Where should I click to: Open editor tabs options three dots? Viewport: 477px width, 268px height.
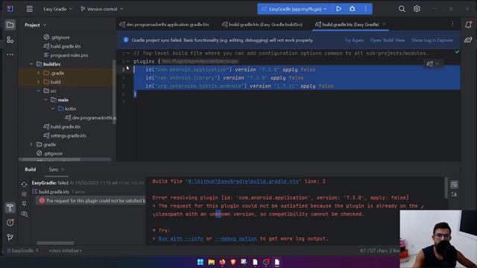click(452, 24)
